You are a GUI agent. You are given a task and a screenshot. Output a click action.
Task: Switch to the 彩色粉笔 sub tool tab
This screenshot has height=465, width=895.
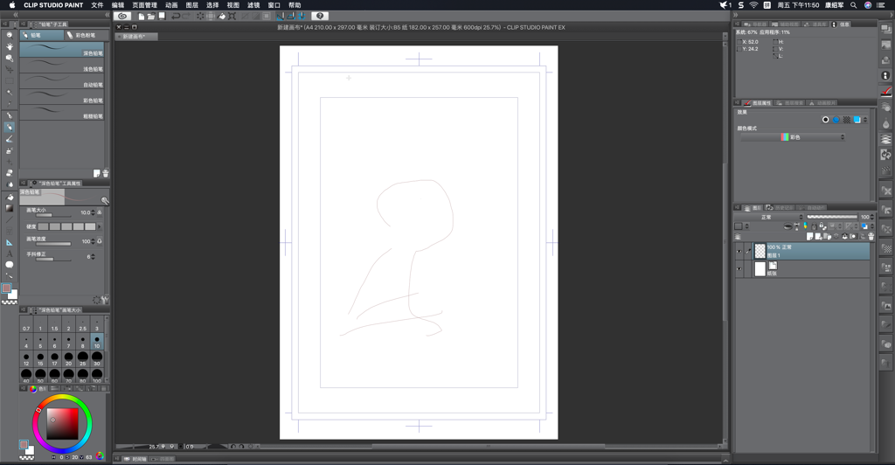(x=85, y=35)
